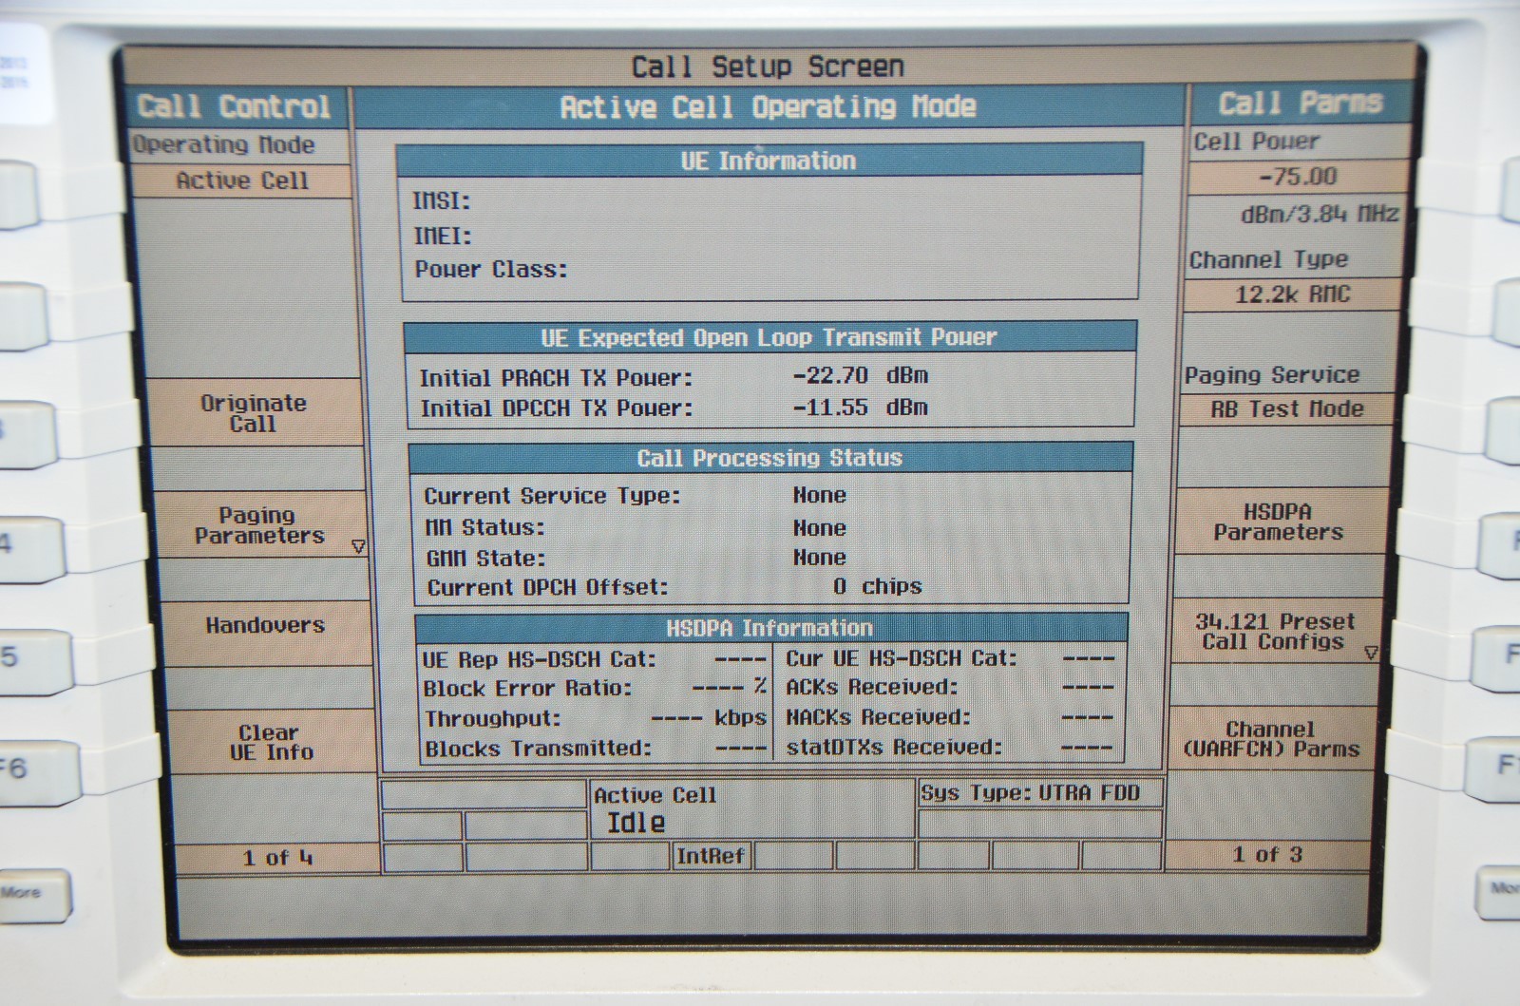Screen dimensions: 1520x1006
Task: Change Channel Type from 12.2k RMC
Action: tap(1292, 294)
